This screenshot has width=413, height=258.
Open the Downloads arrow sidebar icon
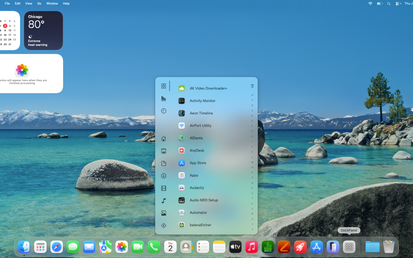[163, 176]
